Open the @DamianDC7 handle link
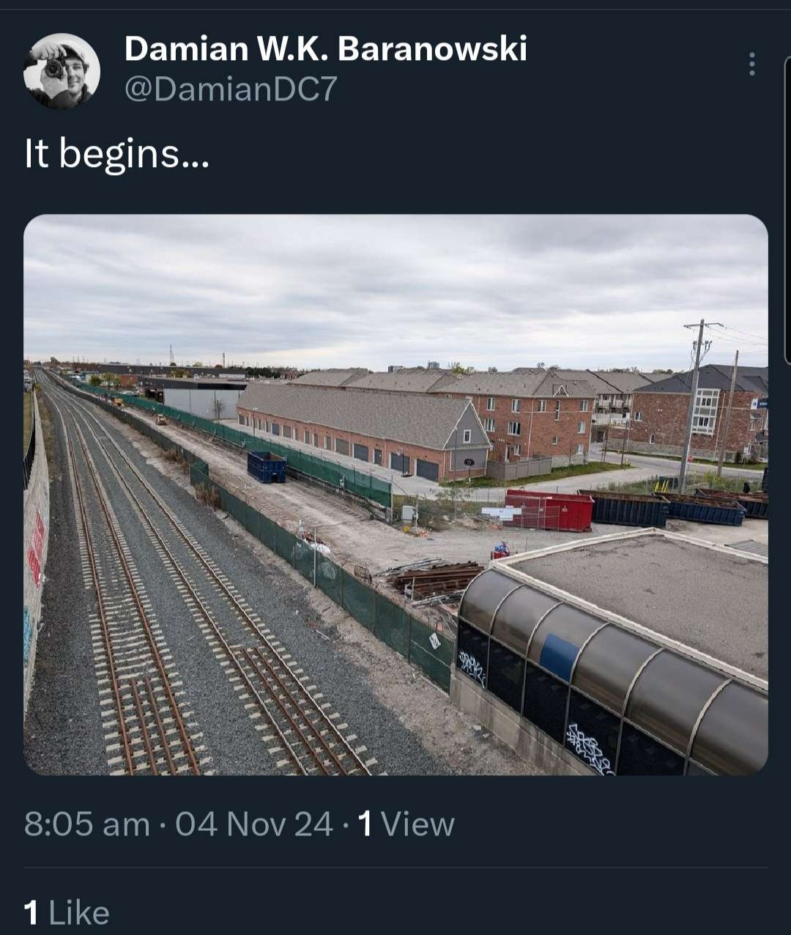The height and width of the screenshot is (935, 791). point(231,89)
